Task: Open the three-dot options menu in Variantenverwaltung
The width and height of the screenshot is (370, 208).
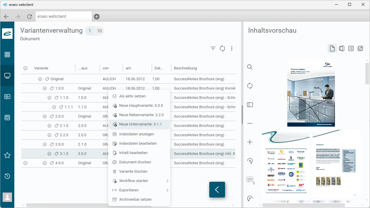Action: (232, 48)
